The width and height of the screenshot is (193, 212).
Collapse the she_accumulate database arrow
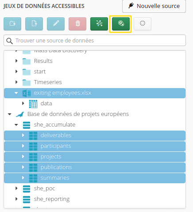(16, 125)
